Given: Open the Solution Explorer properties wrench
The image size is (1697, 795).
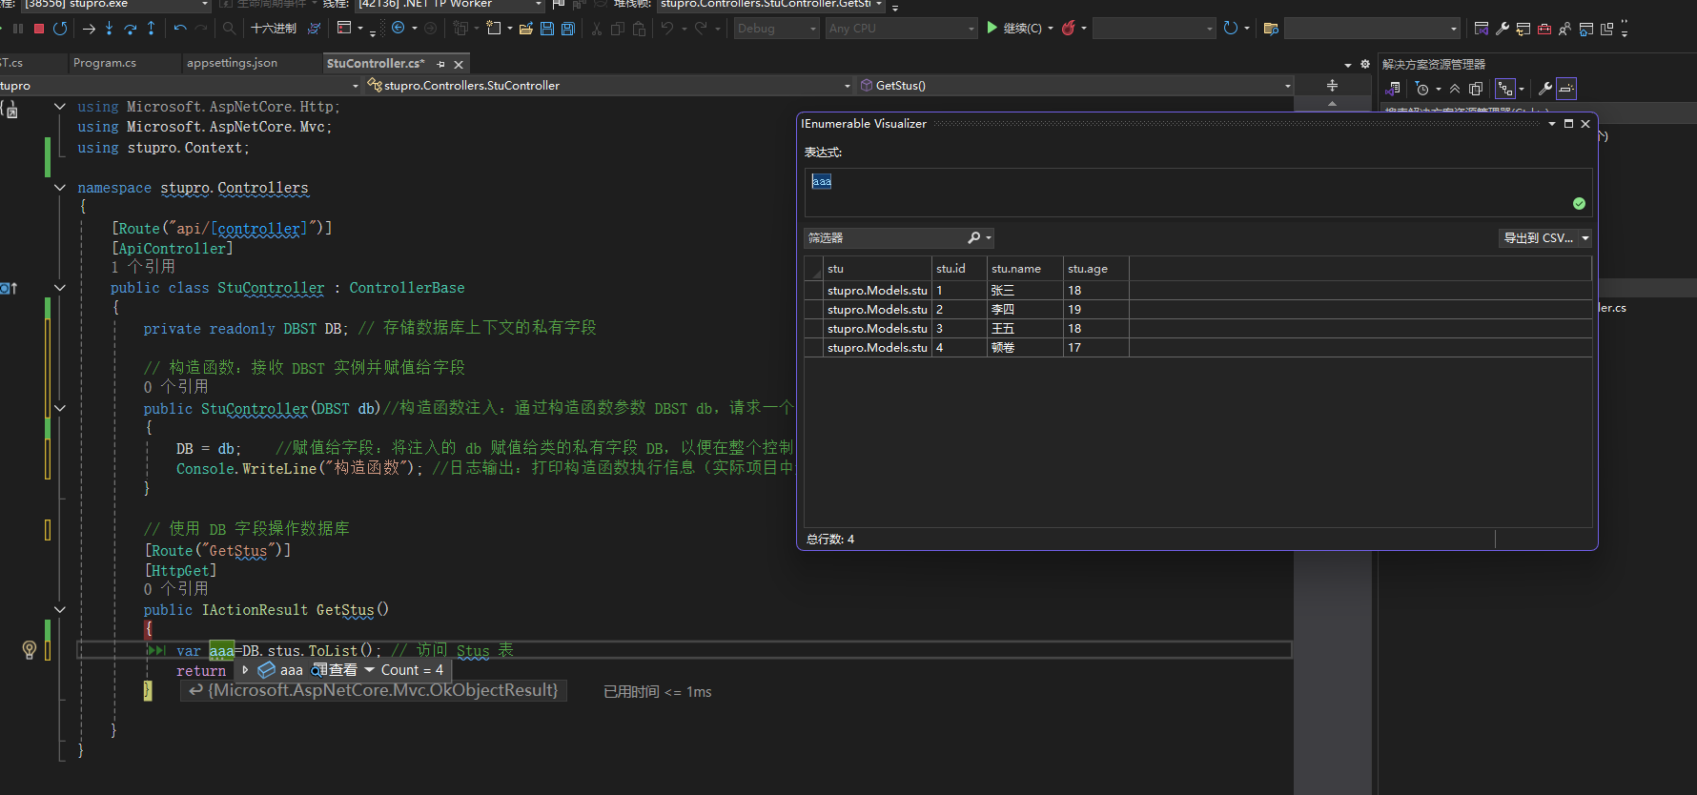Looking at the screenshot, I should click(1545, 89).
